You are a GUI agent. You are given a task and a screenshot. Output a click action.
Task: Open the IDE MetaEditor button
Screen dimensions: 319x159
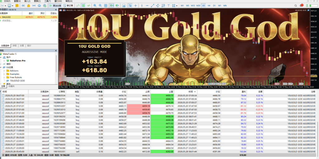[23, 6]
